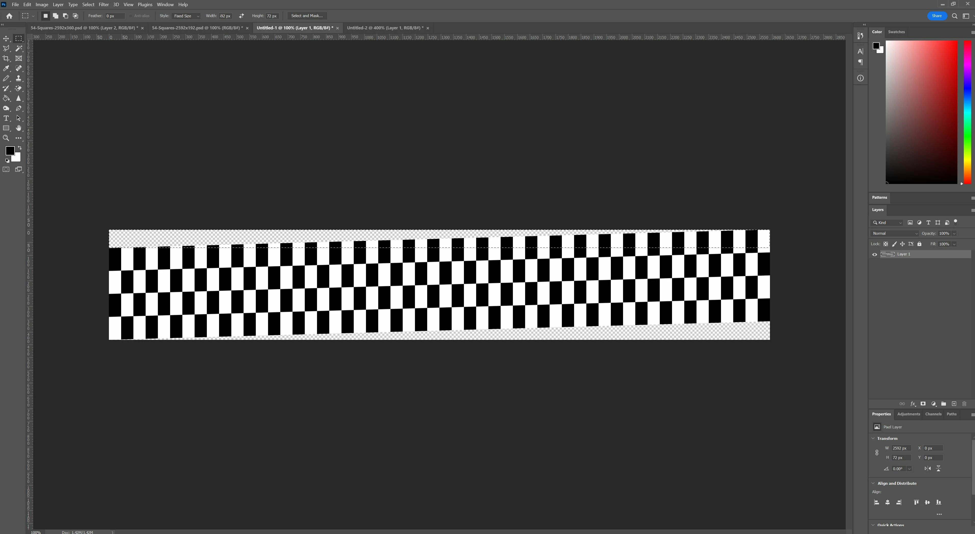Collapse the Transform section

[873, 439]
